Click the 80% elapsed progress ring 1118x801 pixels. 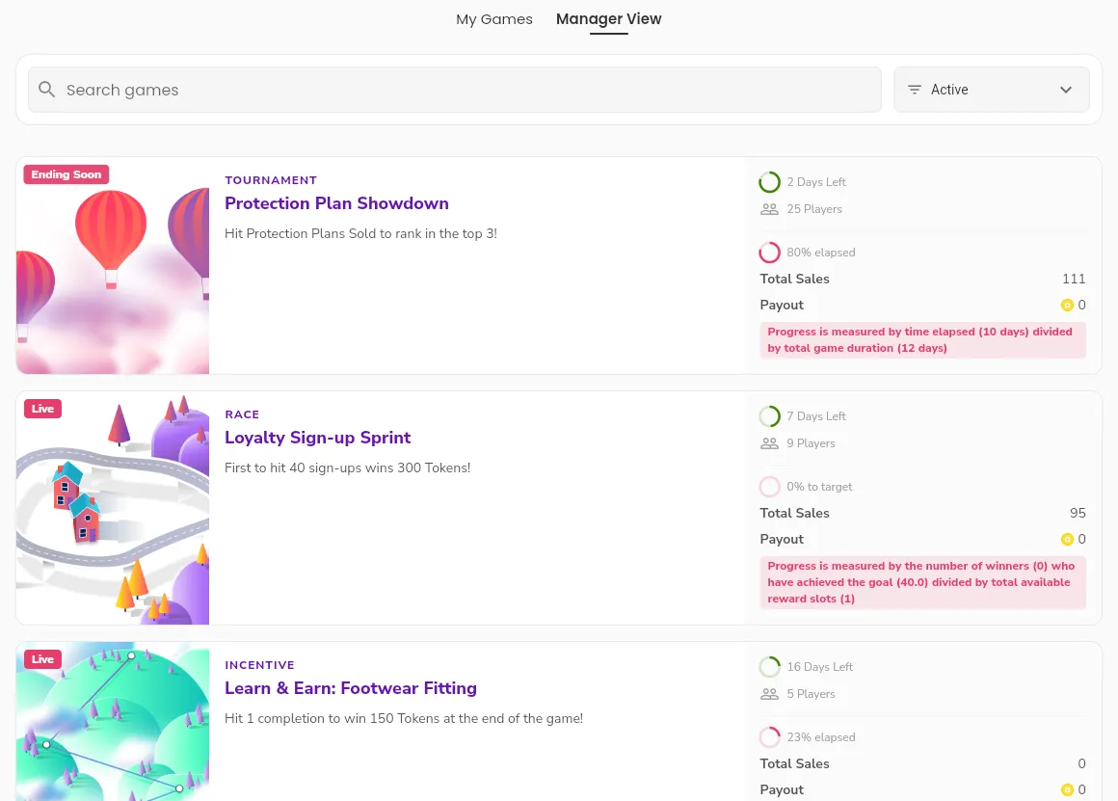[769, 253]
